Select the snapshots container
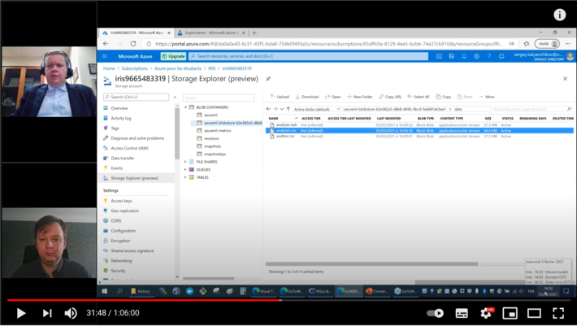This screenshot has width=577, height=326. pos(212,146)
